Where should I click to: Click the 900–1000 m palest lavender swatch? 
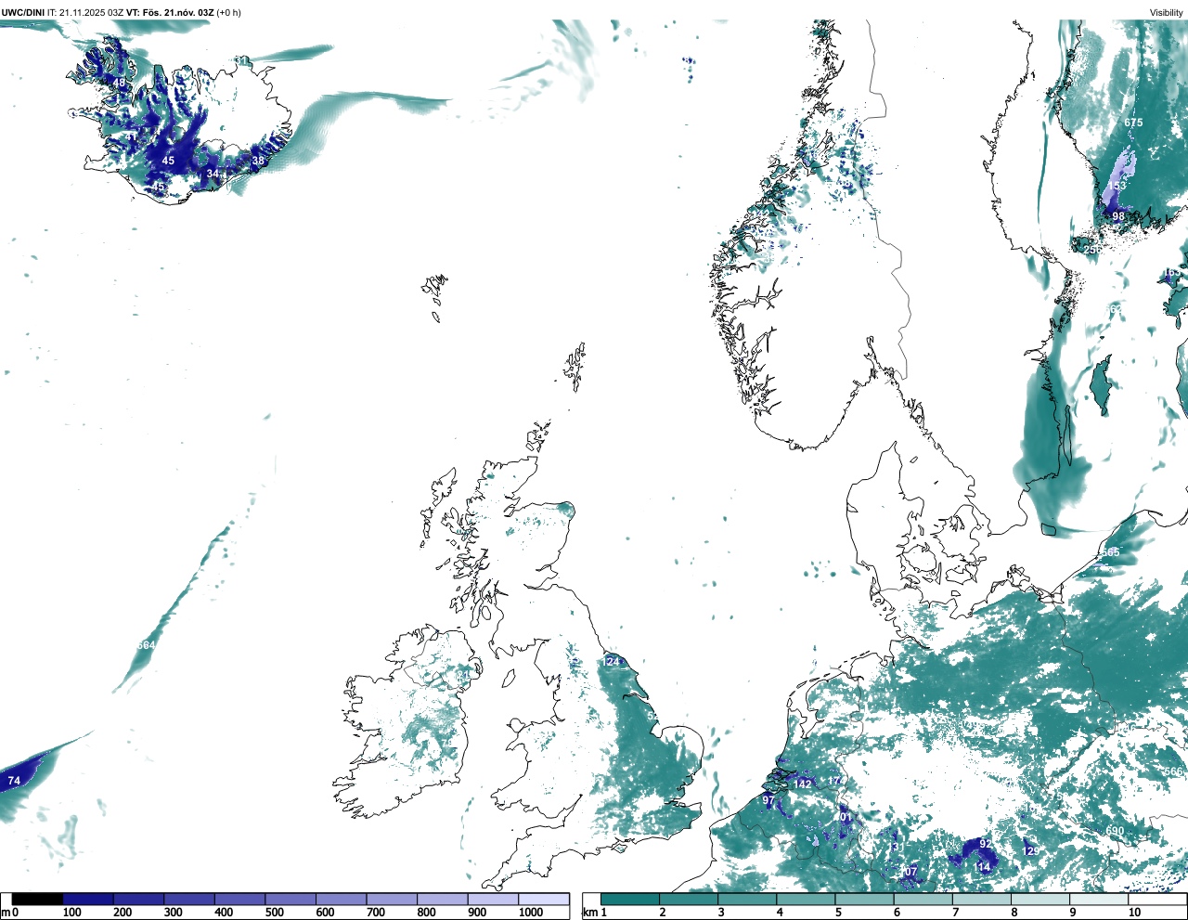[x=493, y=900]
